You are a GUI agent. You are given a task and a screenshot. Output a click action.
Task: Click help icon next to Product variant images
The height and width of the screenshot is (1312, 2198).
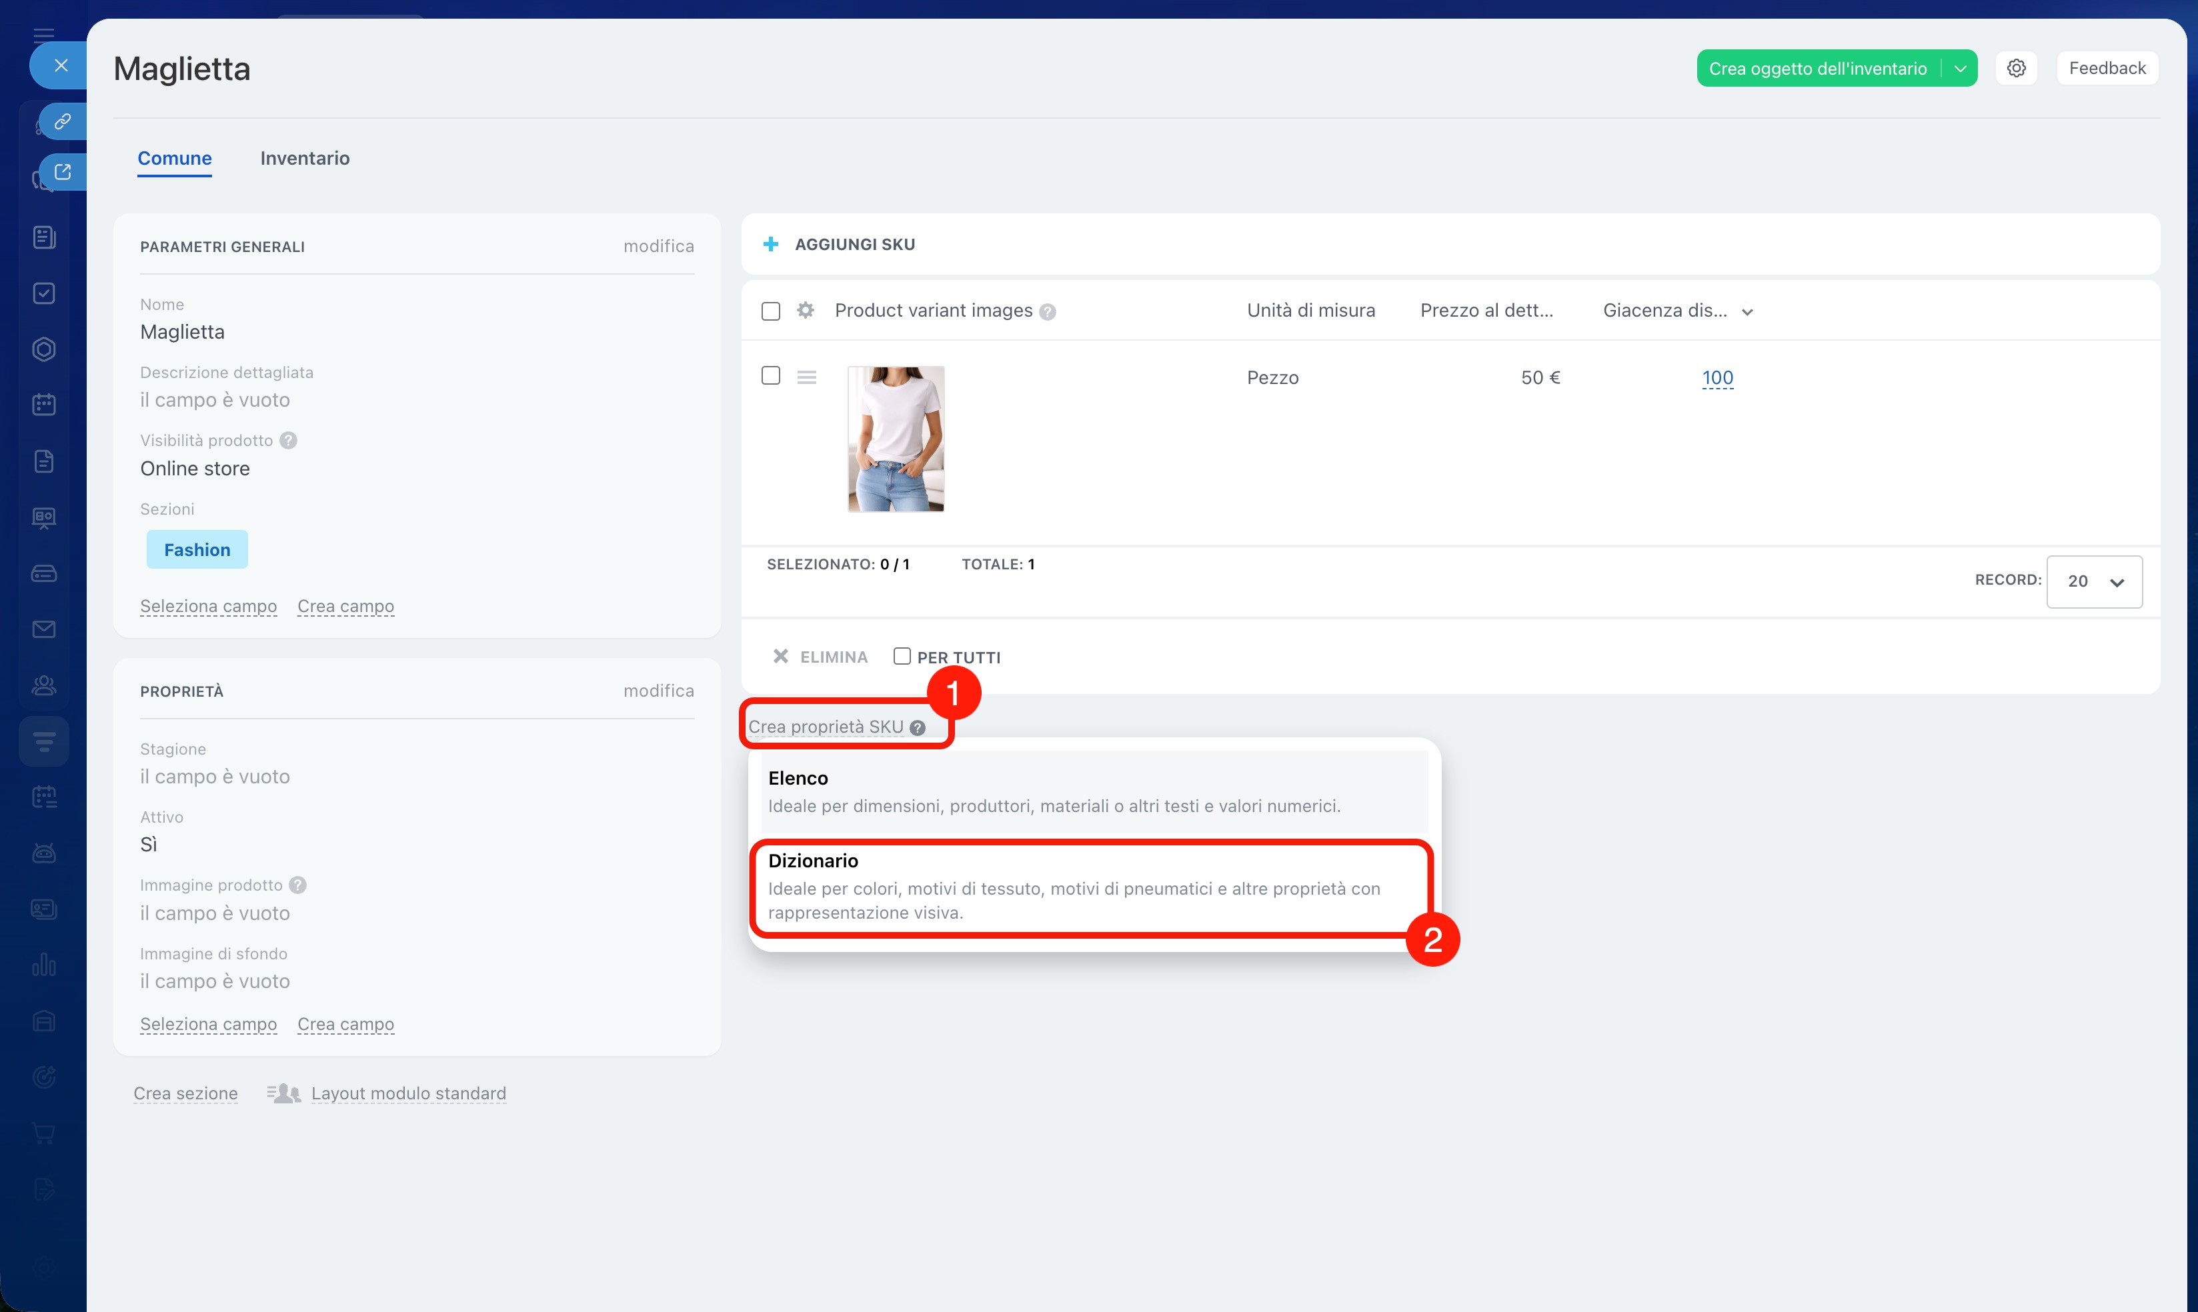coord(1048,312)
